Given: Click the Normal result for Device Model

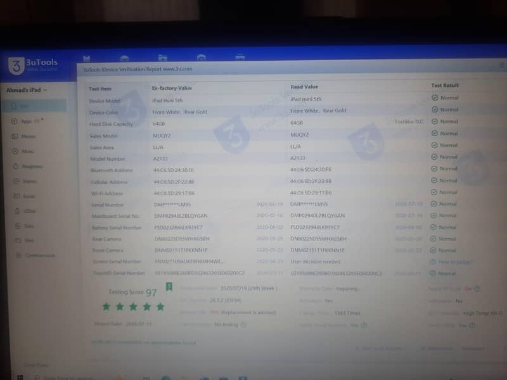Looking at the screenshot, I should (445, 98).
